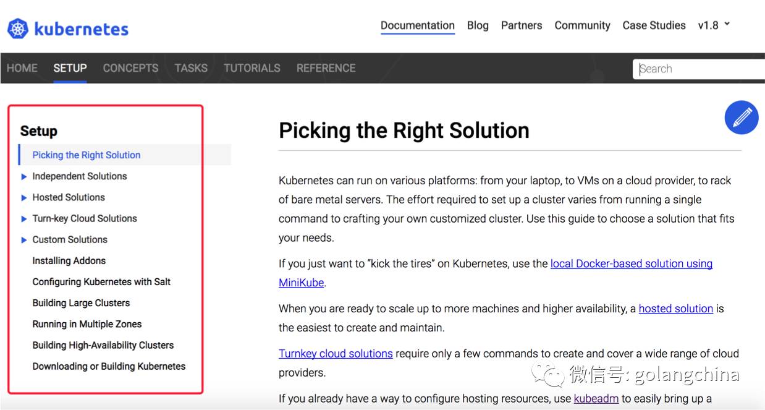Expand Custom Solutions section

(x=24, y=239)
